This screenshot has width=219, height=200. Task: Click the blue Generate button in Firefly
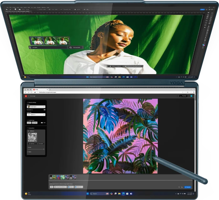pyautogui.click(x=188, y=187)
